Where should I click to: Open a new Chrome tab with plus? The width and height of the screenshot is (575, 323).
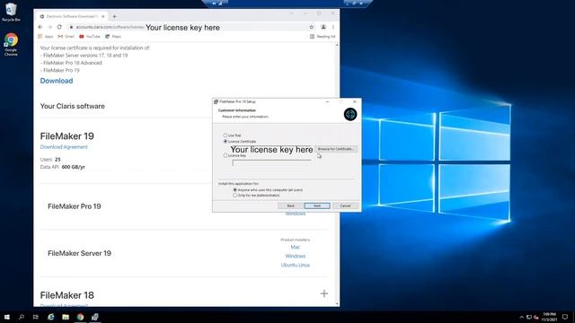tap(114, 16)
